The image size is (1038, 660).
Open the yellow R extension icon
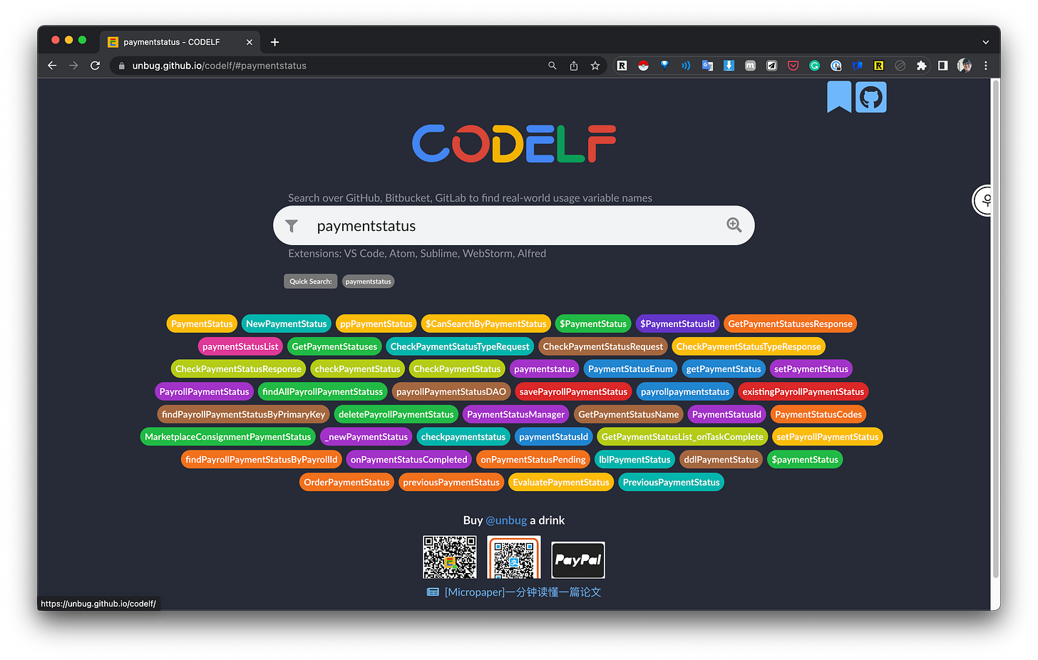878,66
